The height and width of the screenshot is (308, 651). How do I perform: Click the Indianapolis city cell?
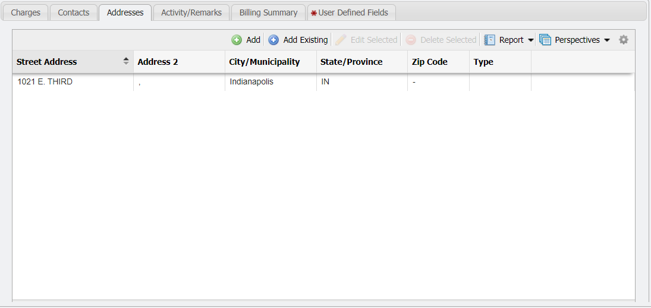(251, 81)
